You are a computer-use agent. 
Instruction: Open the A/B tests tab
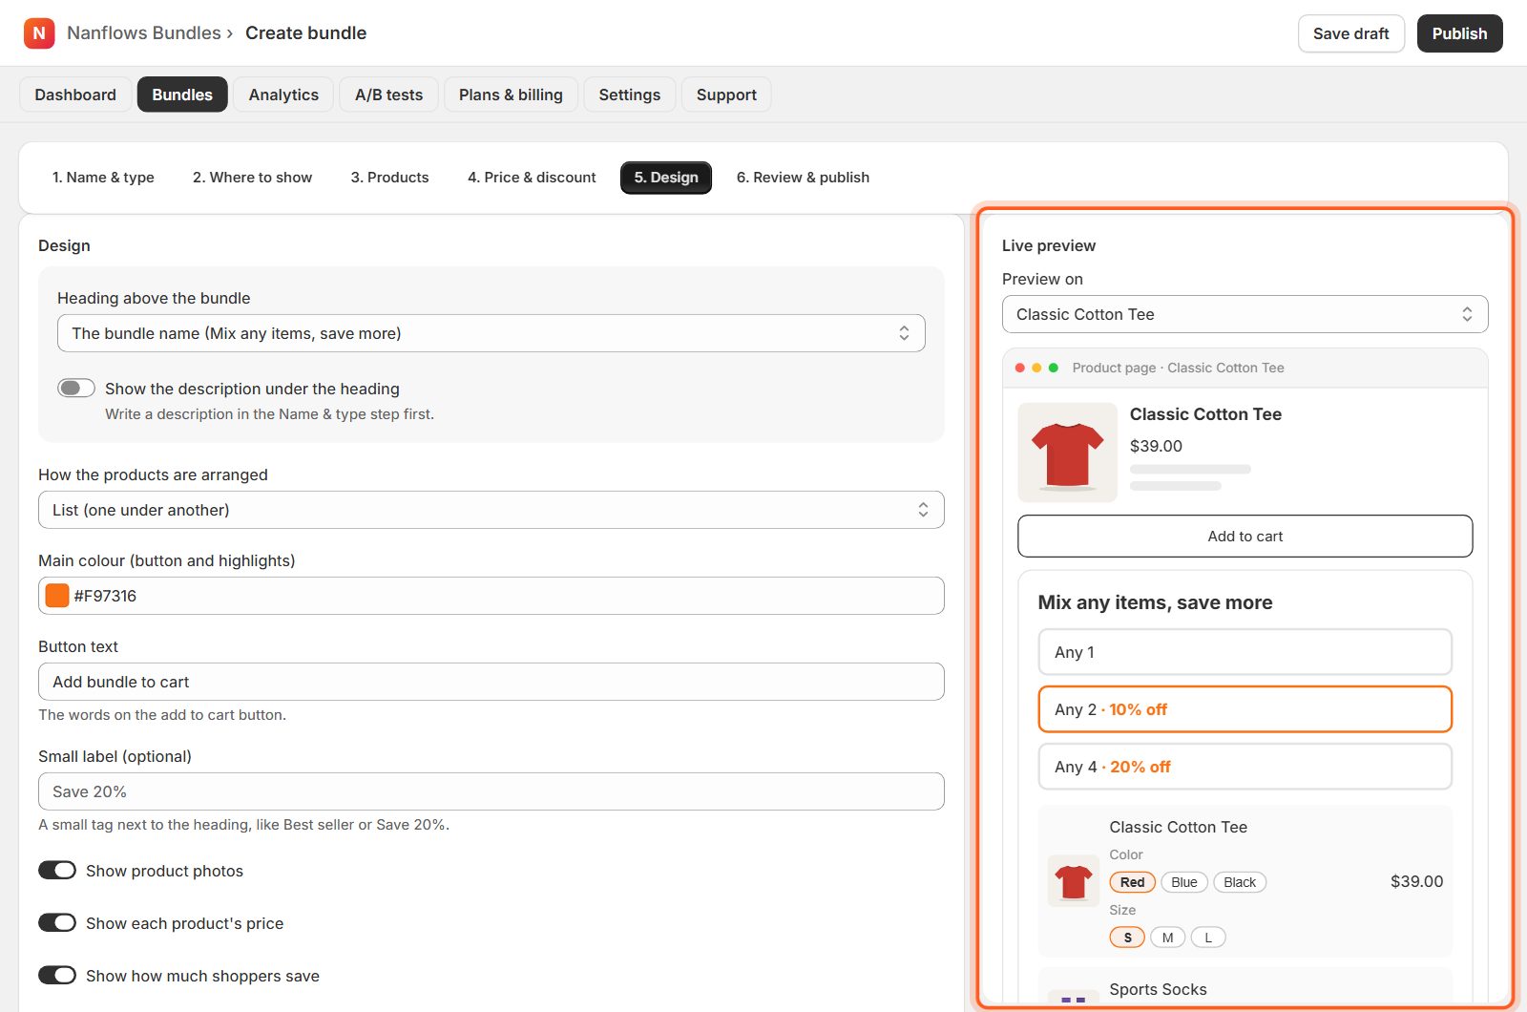point(388,95)
